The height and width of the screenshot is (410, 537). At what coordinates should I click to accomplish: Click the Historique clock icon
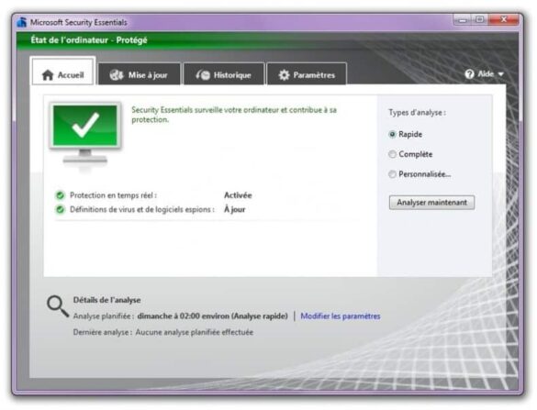[203, 75]
